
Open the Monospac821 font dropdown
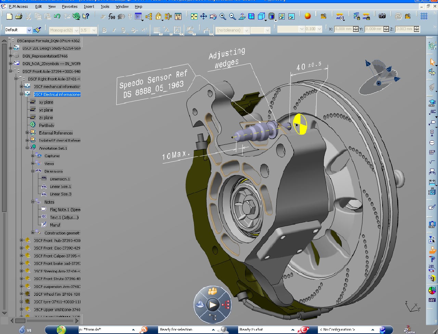click(76, 30)
